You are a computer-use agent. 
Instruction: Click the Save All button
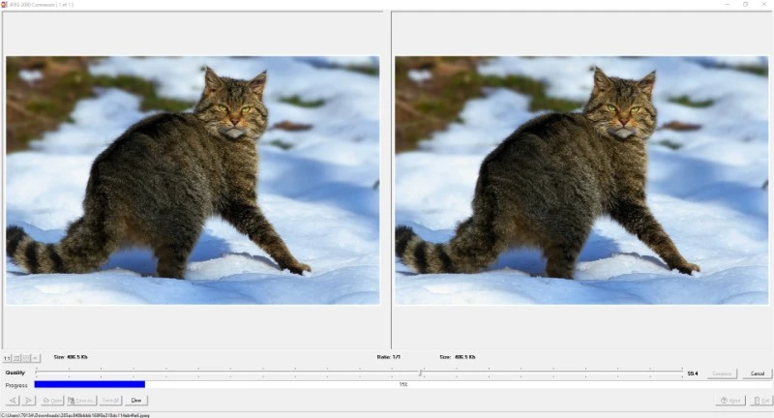pyautogui.click(x=110, y=401)
